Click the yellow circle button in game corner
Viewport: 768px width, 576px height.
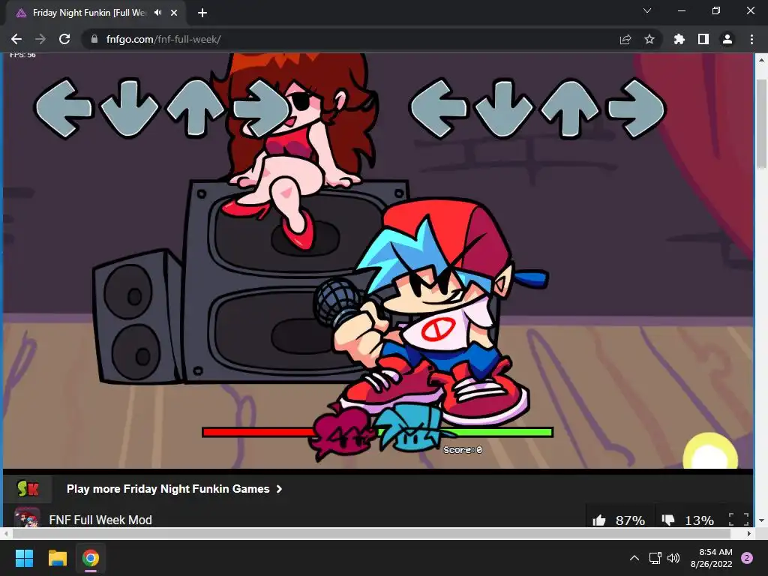(711, 451)
